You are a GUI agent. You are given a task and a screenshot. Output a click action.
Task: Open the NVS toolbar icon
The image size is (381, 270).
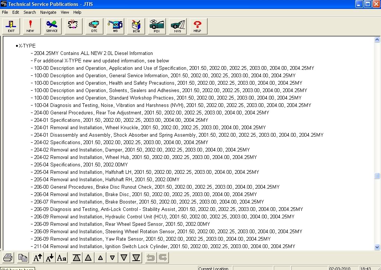(177, 26)
